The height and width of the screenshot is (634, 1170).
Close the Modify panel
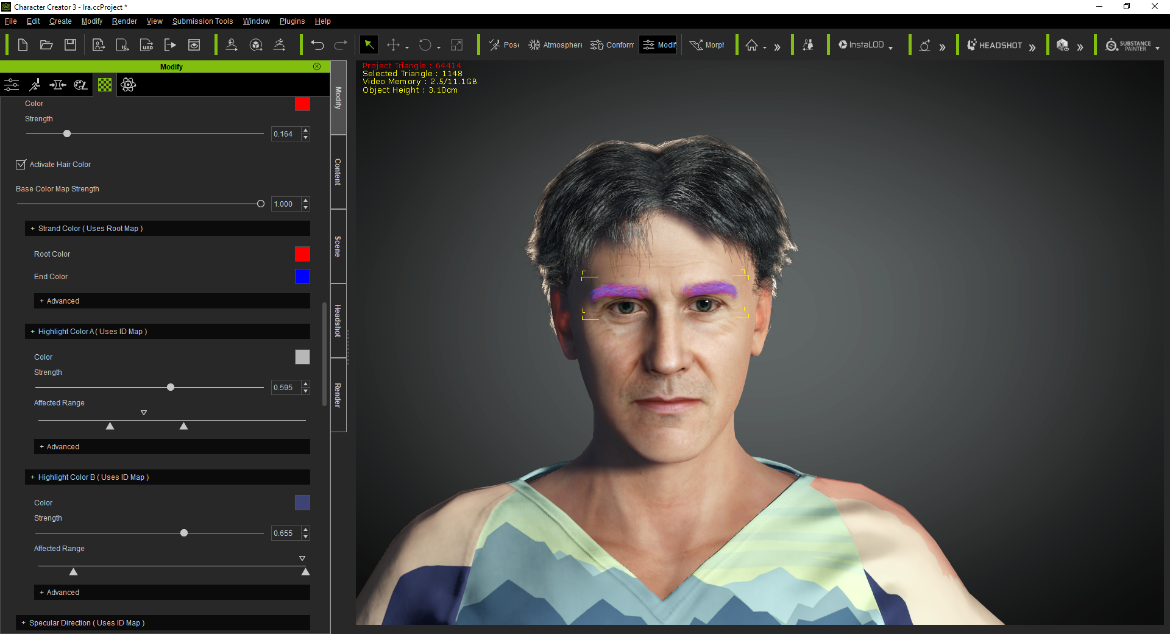pos(317,66)
